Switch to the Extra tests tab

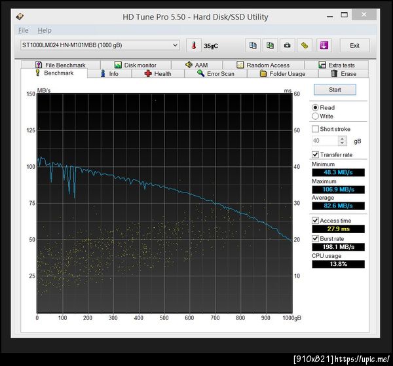tap(337, 65)
